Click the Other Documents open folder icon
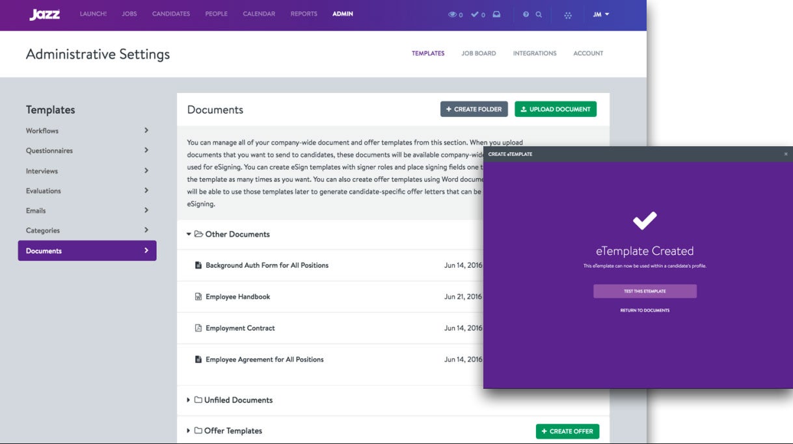Viewport: 793px width, 444px height. [198, 234]
